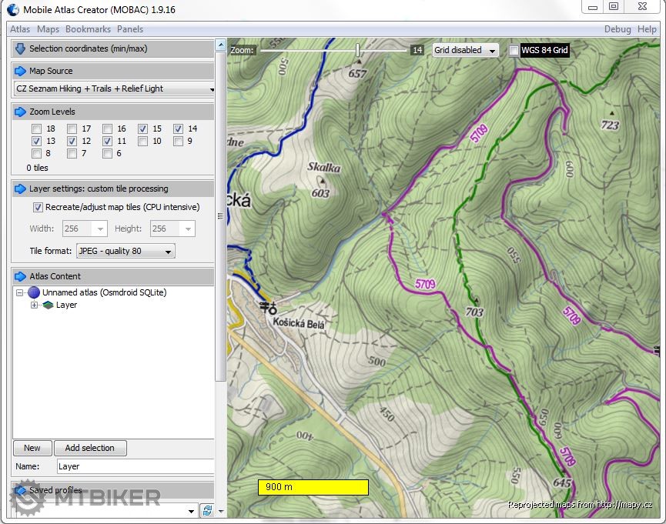This screenshot has width=666, height=524.
Task: Enable zoom level 18 checkbox
Action: pos(36,129)
